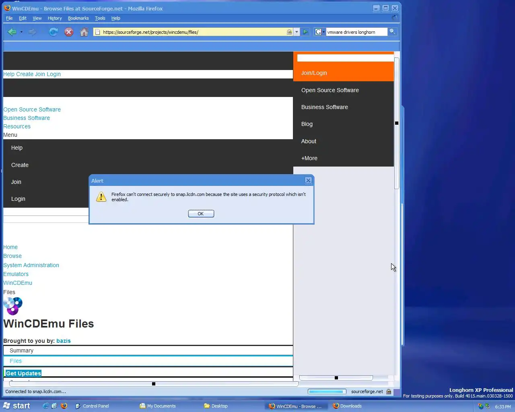Click the Get Updates button
Image resolution: width=515 pixels, height=412 pixels.
(23, 373)
